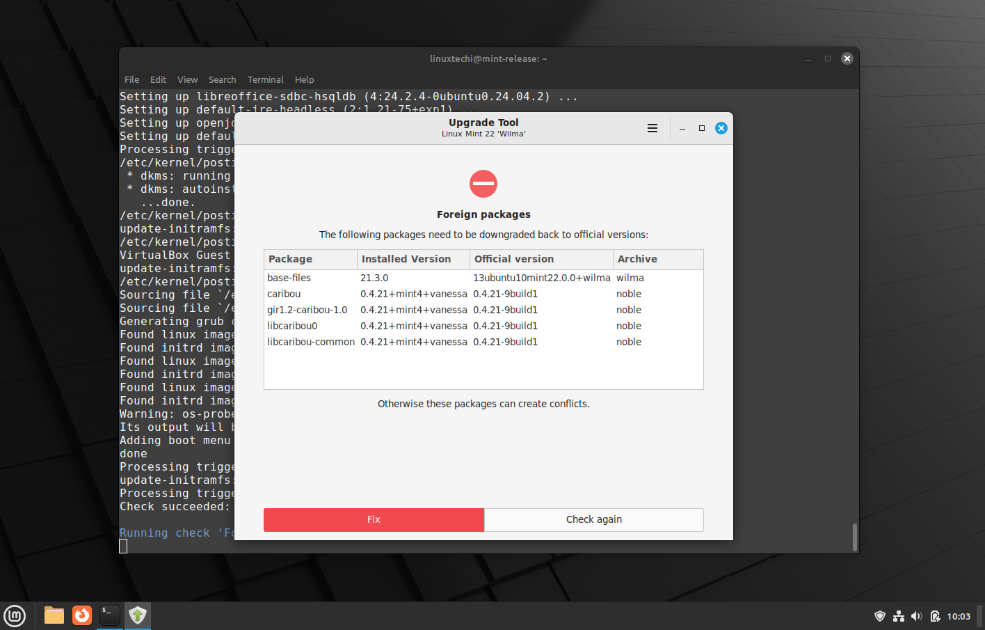The height and width of the screenshot is (630, 985).
Task: Launch Firefox from the panel
Action: pos(82,615)
